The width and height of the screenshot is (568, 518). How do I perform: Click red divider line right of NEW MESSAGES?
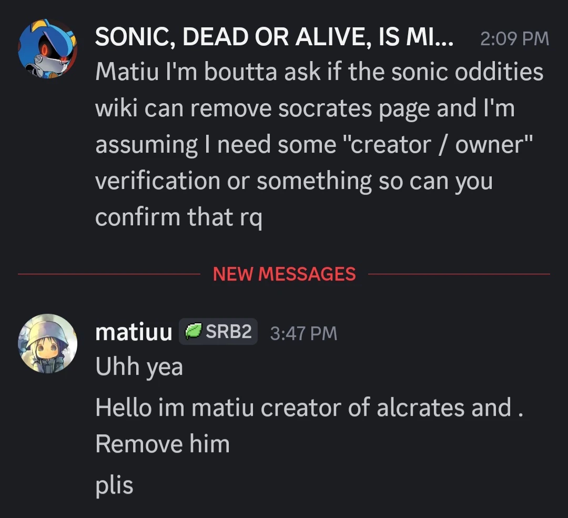coord(459,274)
